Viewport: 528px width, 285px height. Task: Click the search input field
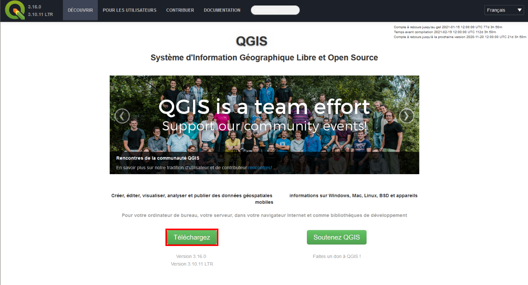pos(275,10)
